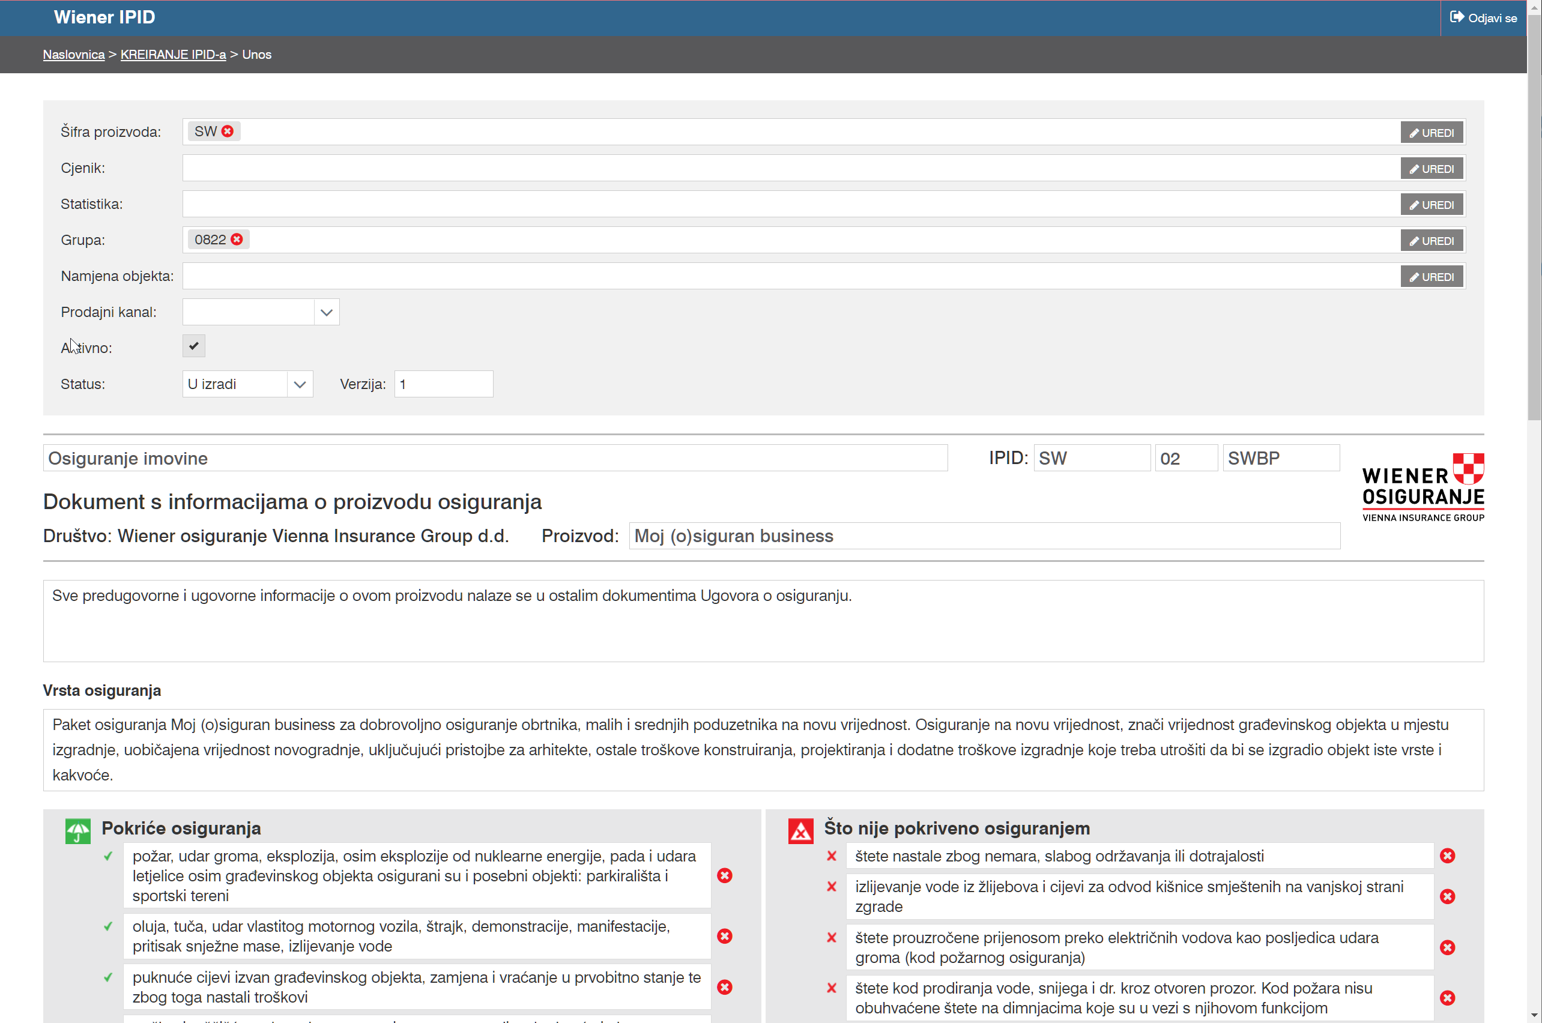Edit the oluja, tuča coverage text
The height and width of the screenshot is (1023, 1542).
(417, 936)
